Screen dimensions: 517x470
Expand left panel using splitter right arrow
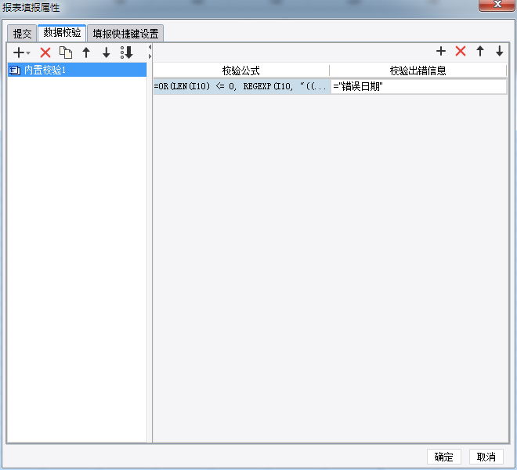[150, 56]
